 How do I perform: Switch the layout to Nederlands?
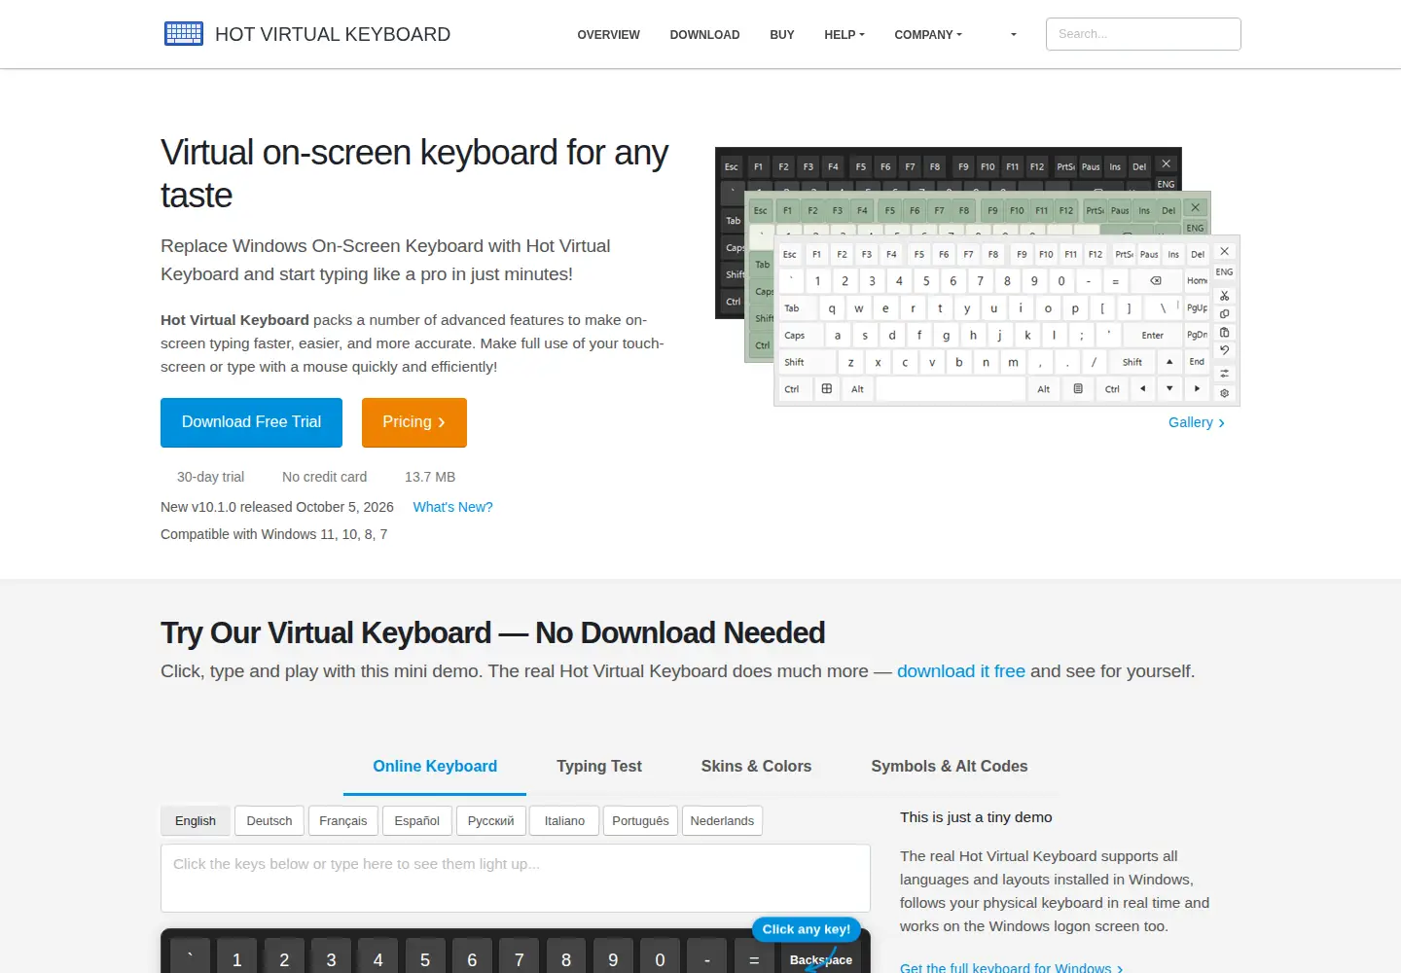tap(722, 821)
